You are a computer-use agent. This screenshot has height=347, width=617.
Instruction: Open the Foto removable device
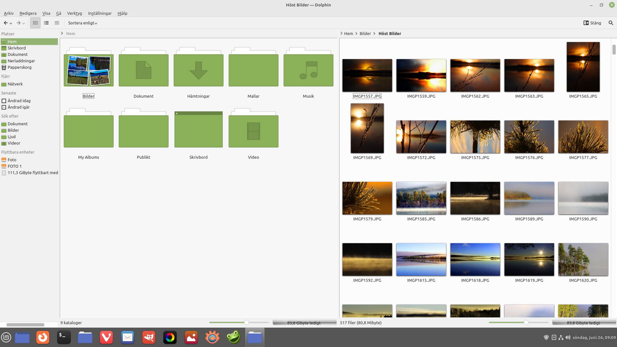(x=12, y=160)
